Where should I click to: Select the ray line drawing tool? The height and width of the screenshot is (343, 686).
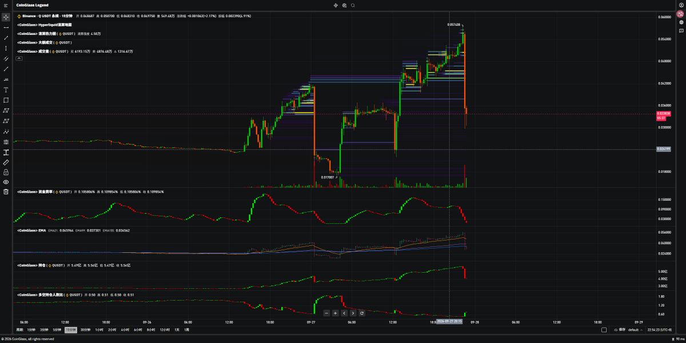tap(6, 69)
